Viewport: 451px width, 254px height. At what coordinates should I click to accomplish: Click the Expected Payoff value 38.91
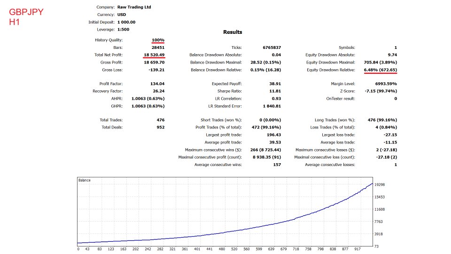point(275,84)
